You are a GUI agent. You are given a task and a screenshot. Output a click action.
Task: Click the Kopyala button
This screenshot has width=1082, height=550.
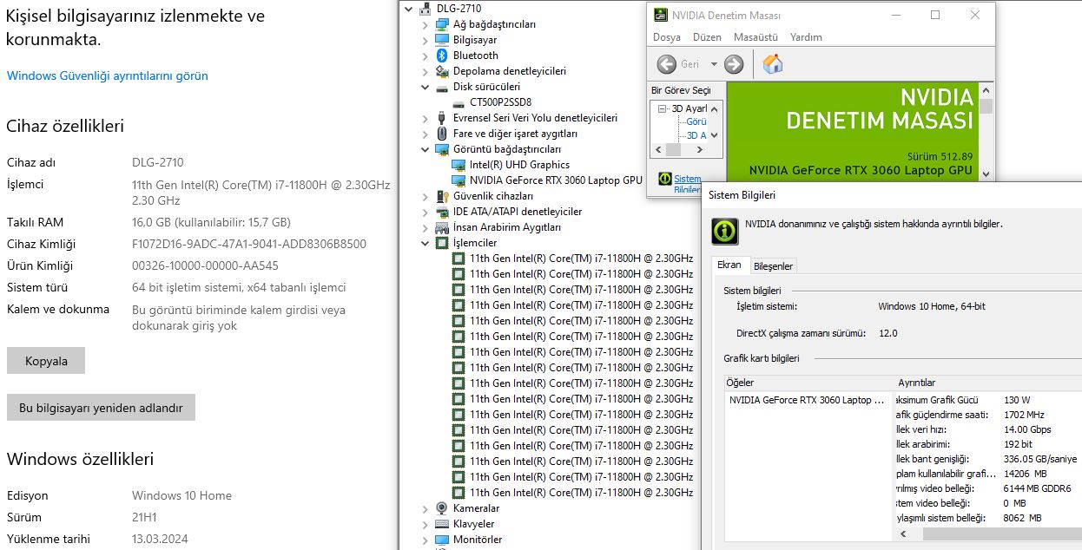click(x=46, y=361)
